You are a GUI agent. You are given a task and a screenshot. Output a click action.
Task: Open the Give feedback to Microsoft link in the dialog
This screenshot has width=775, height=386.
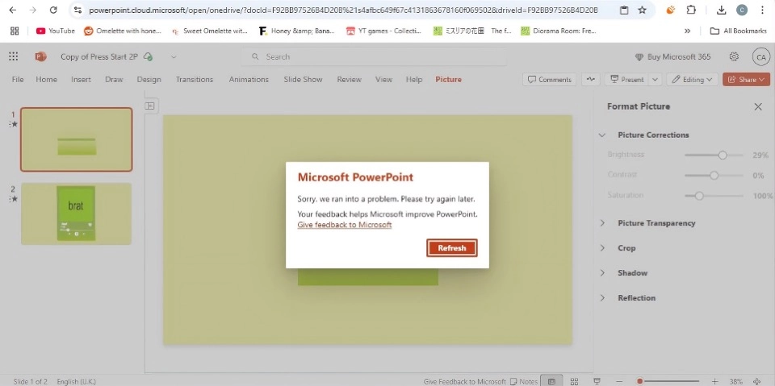tap(345, 225)
